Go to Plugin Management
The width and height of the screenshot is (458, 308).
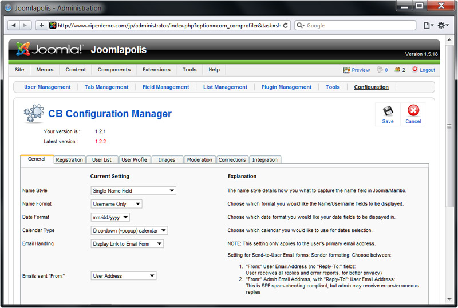(x=287, y=87)
